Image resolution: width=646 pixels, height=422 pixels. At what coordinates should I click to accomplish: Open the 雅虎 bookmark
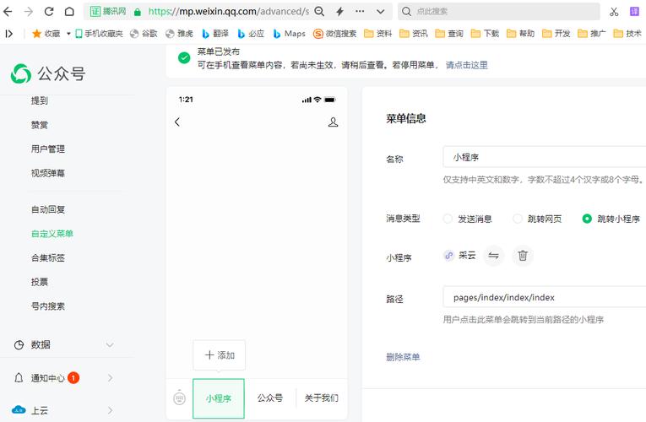tap(179, 34)
